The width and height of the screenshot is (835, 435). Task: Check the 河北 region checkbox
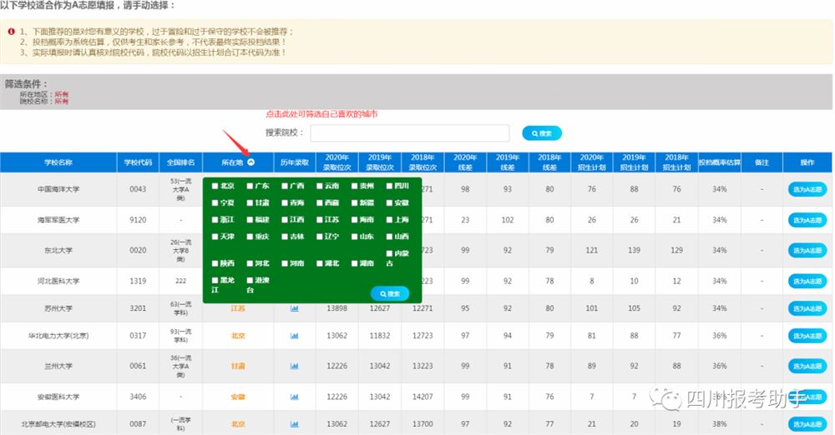[250, 263]
